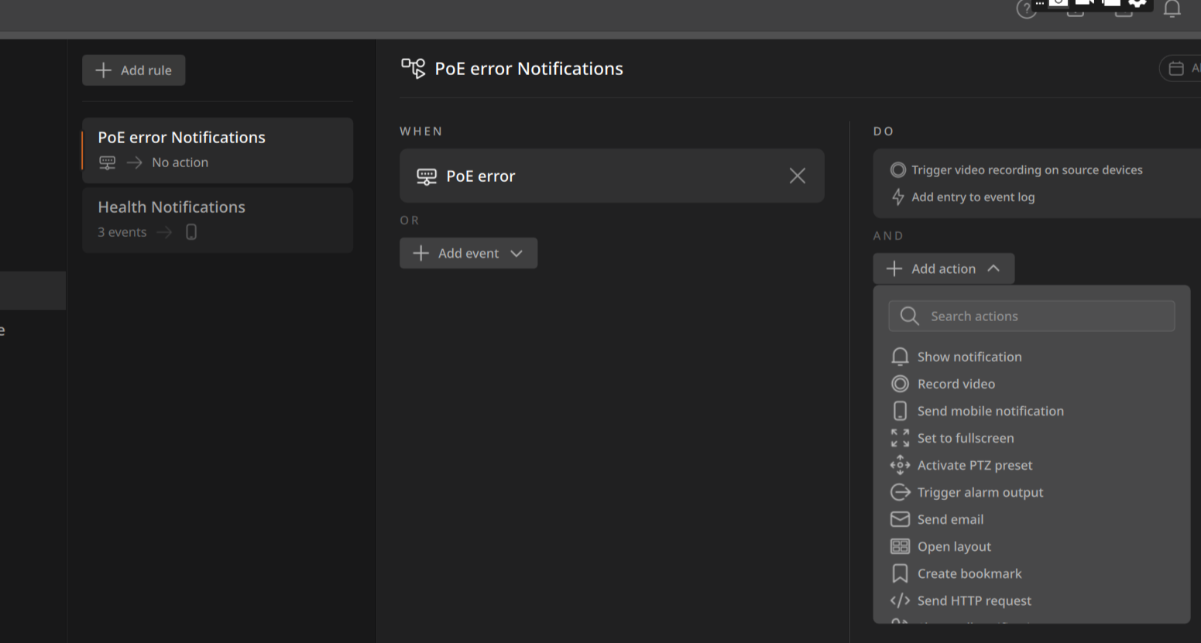Image resolution: width=1201 pixels, height=643 pixels.
Task: Select the Health Notifications rule
Action: (x=217, y=220)
